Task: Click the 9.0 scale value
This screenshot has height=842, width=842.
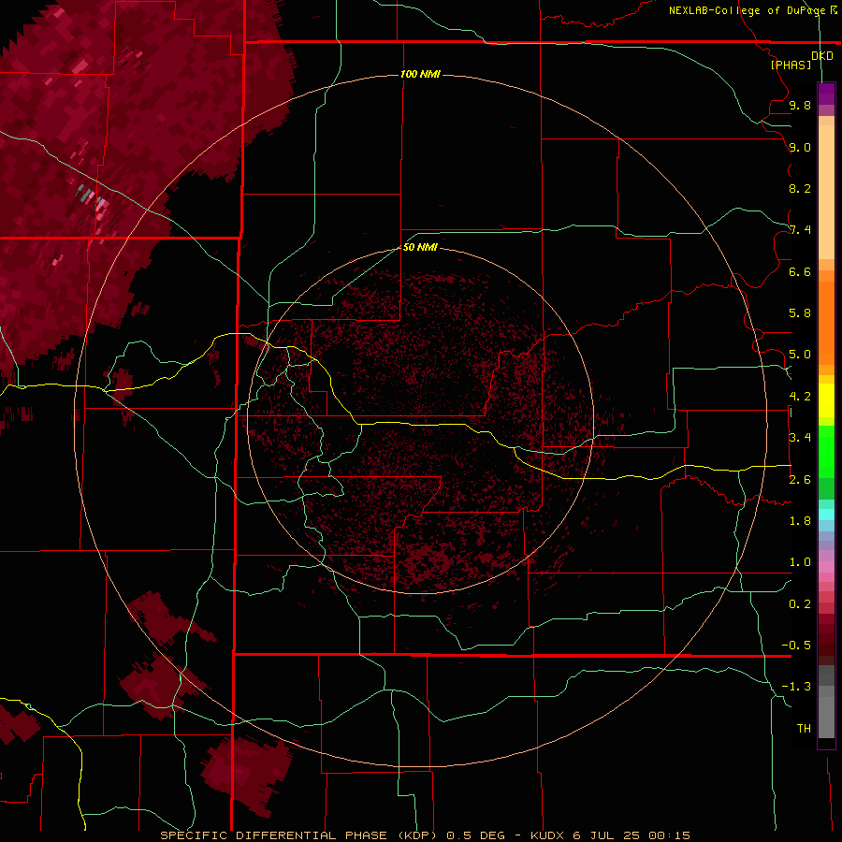Action: tap(800, 148)
